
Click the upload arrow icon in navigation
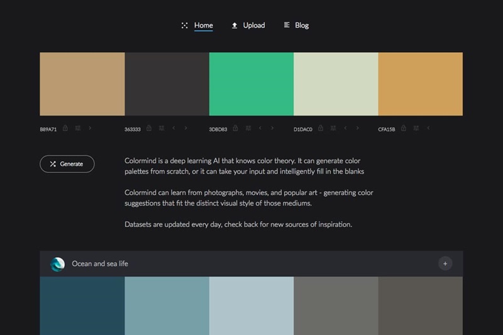(x=235, y=26)
